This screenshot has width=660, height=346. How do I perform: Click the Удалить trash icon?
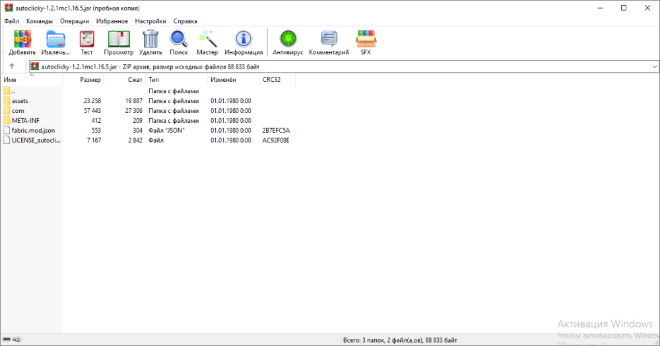pyautogui.click(x=150, y=39)
